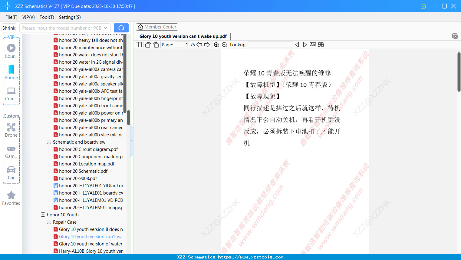Rotate page clockwise
Viewport: 461px width, 260px height.
(156, 45)
